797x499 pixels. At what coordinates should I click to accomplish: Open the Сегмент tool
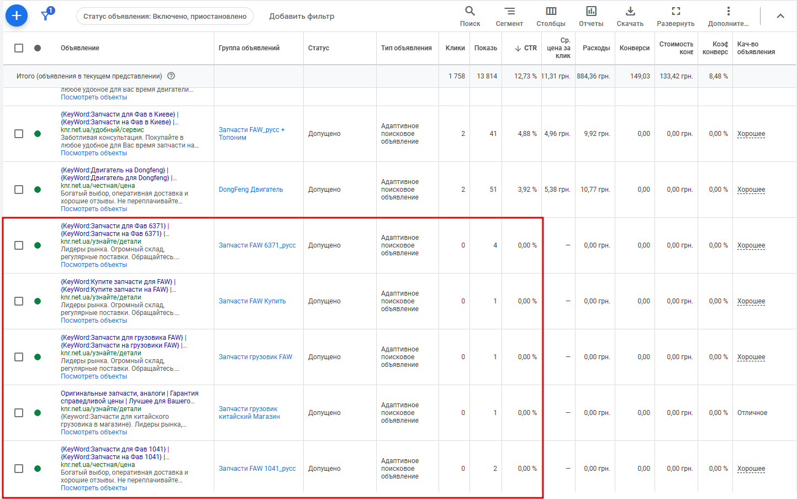[x=509, y=16]
